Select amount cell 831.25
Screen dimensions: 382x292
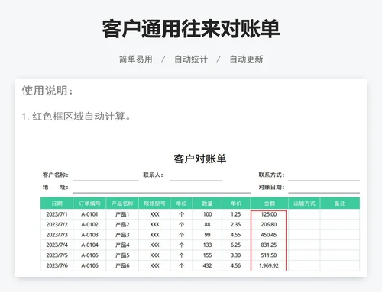[x=269, y=245]
